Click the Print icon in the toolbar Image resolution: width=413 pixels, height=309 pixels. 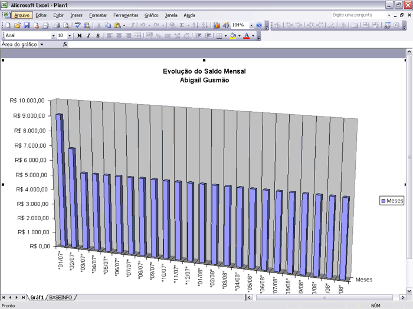point(57,26)
